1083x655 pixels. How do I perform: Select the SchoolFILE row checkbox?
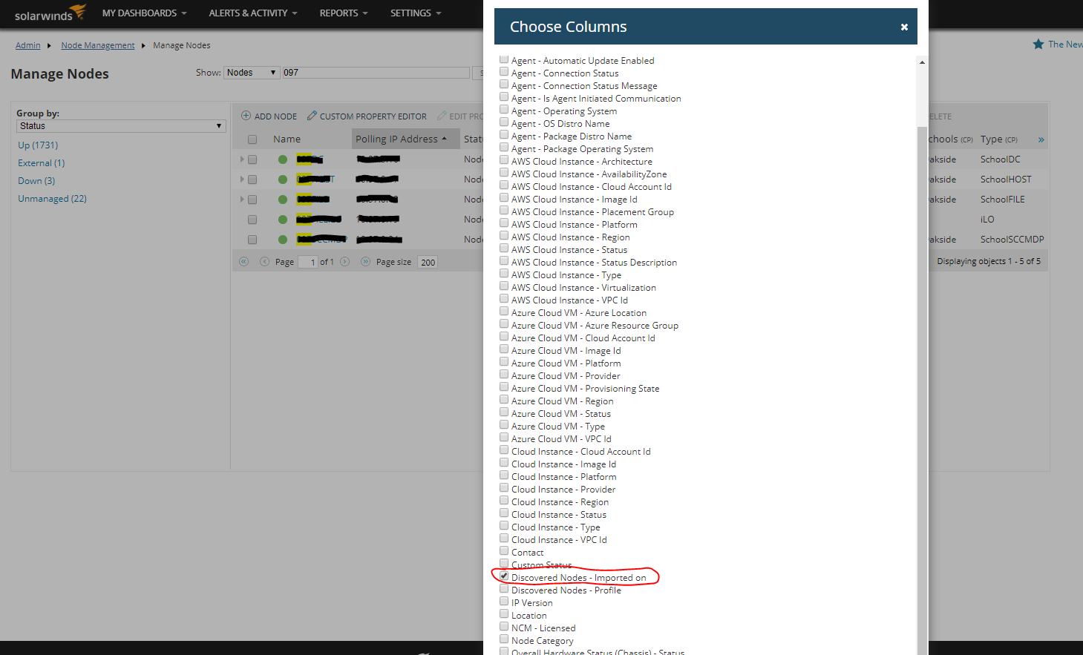click(x=252, y=200)
